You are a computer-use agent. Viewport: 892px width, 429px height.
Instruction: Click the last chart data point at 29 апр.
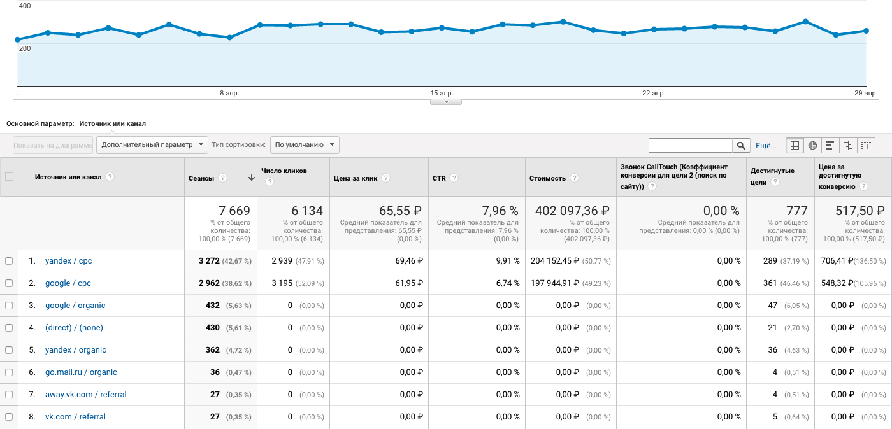[866, 31]
